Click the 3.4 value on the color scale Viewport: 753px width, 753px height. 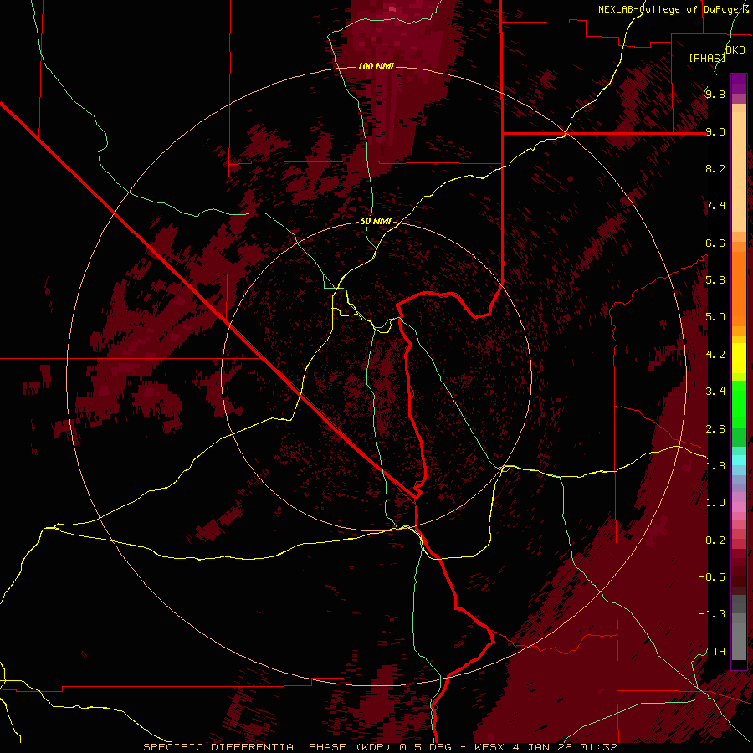(715, 392)
